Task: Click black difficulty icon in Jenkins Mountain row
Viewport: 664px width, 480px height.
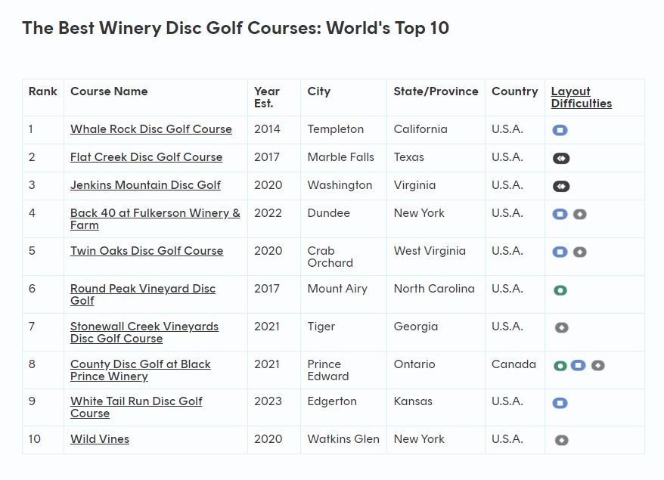Action: 560,186
